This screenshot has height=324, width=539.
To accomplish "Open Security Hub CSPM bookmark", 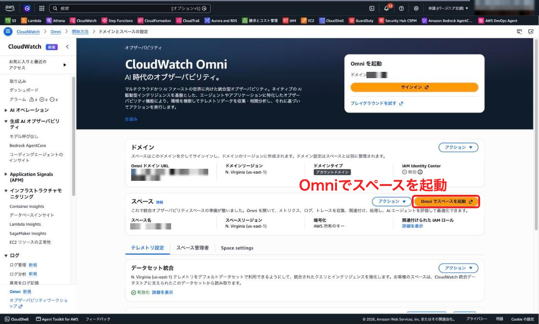I will point(397,21).
